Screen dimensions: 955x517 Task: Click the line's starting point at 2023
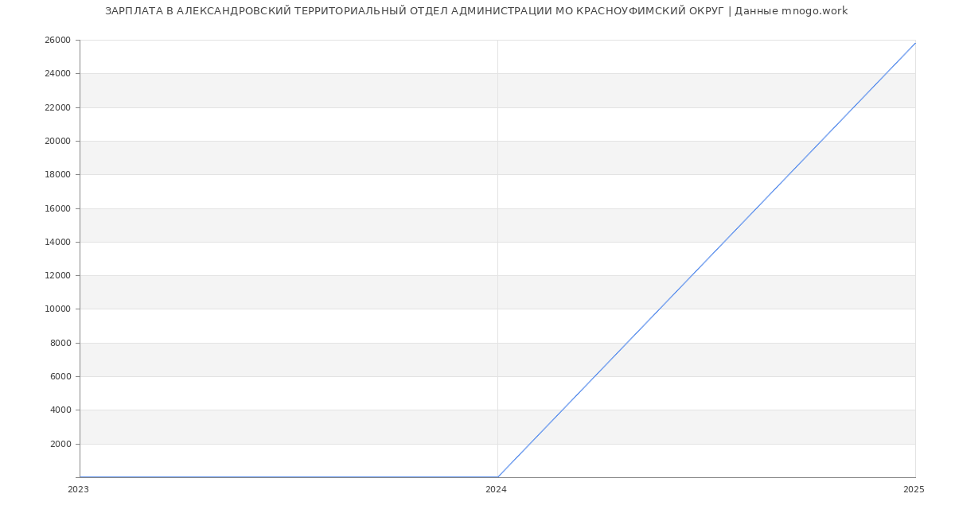pos(80,477)
